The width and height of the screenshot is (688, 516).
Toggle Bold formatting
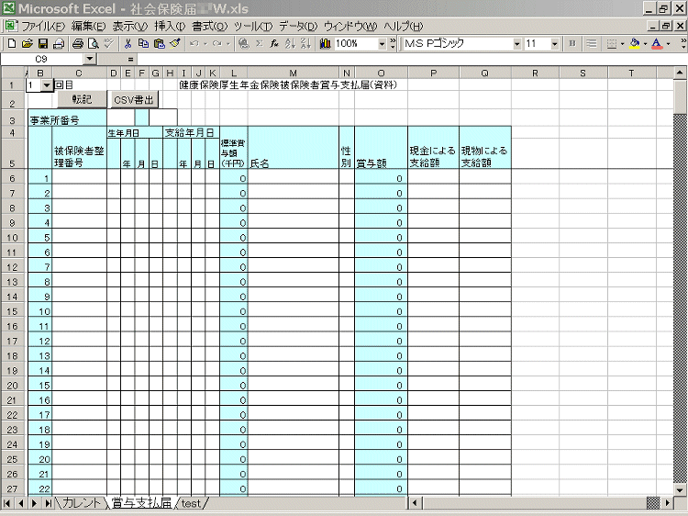pyautogui.click(x=572, y=43)
